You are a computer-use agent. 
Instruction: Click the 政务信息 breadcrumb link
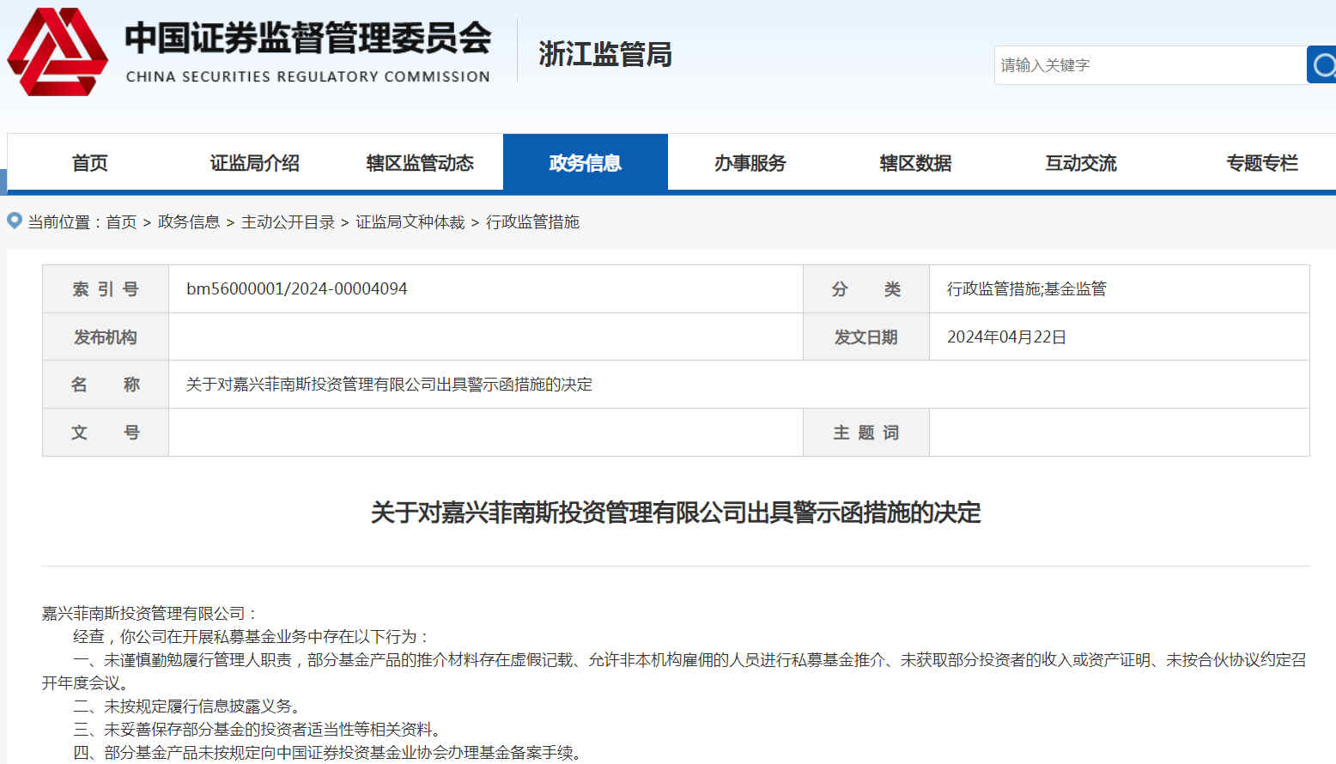tap(189, 222)
